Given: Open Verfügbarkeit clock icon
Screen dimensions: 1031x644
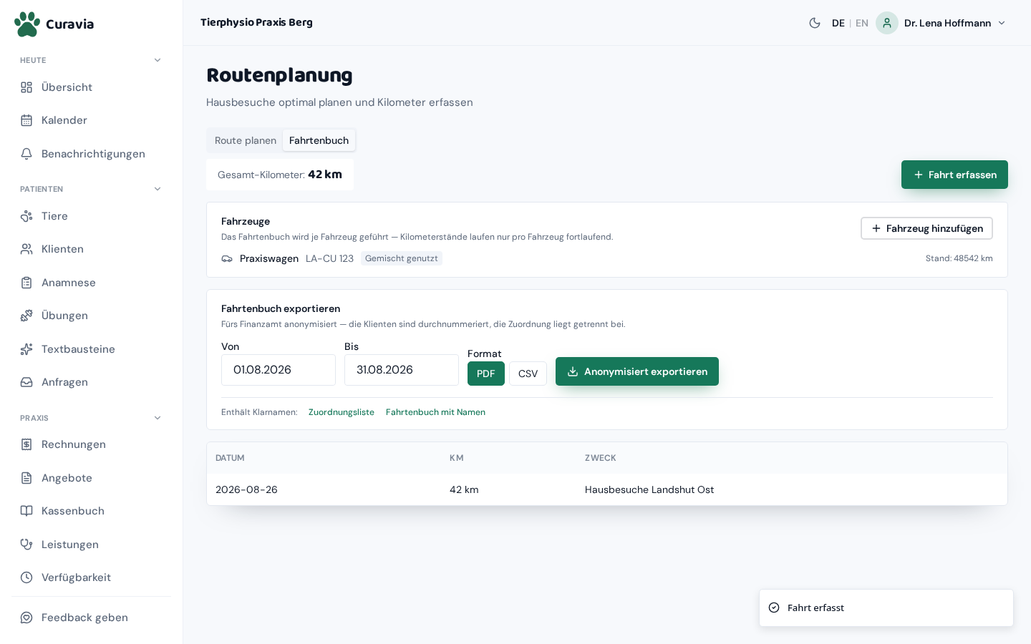Looking at the screenshot, I should (26, 577).
